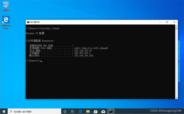The width and height of the screenshot is (184, 114).
Task: Launch Edge from the taskbar
Action: click(x=80, y=111)
